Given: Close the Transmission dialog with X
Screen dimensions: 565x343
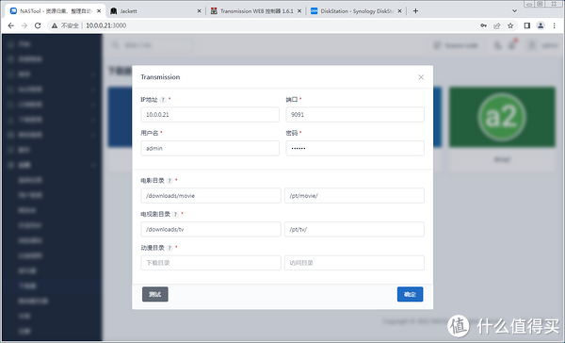Looking at the screenshot, I should tap(421, 77).
